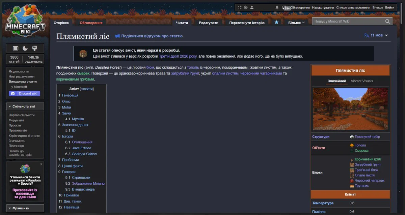Click the Нові редагування sidebar link

click(22, 76)
